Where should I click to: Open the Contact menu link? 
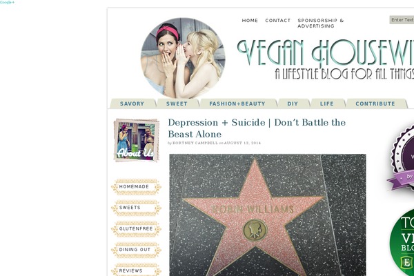point(278,21)
